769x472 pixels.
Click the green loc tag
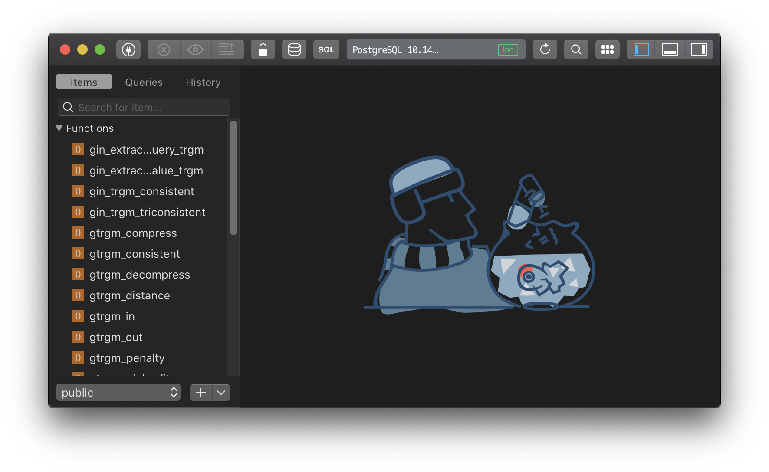click(508, 50)
